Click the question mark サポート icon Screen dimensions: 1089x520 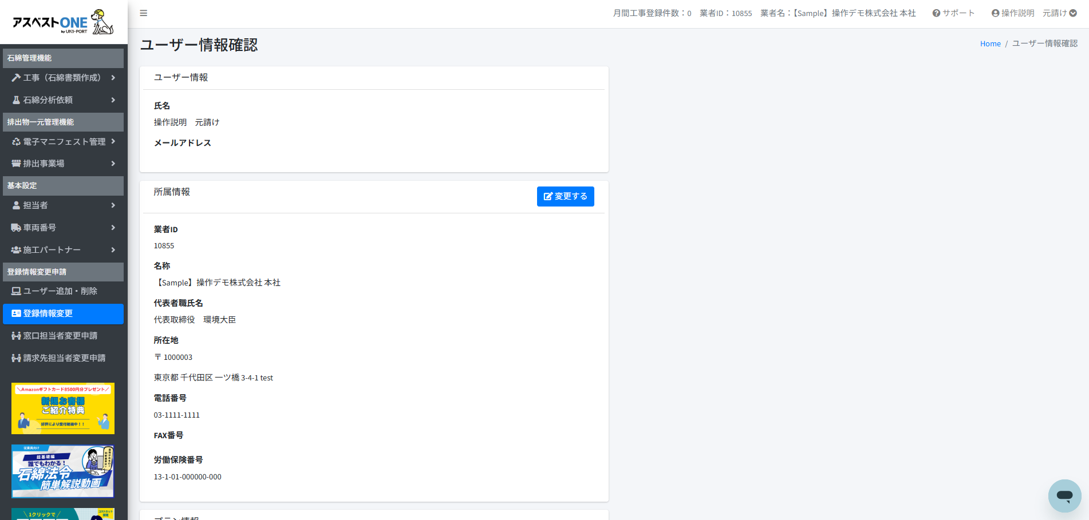coord(936,13)
